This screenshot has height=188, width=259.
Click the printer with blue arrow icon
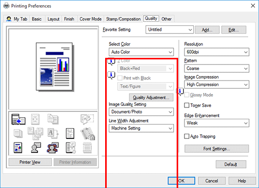click(18, 119)
